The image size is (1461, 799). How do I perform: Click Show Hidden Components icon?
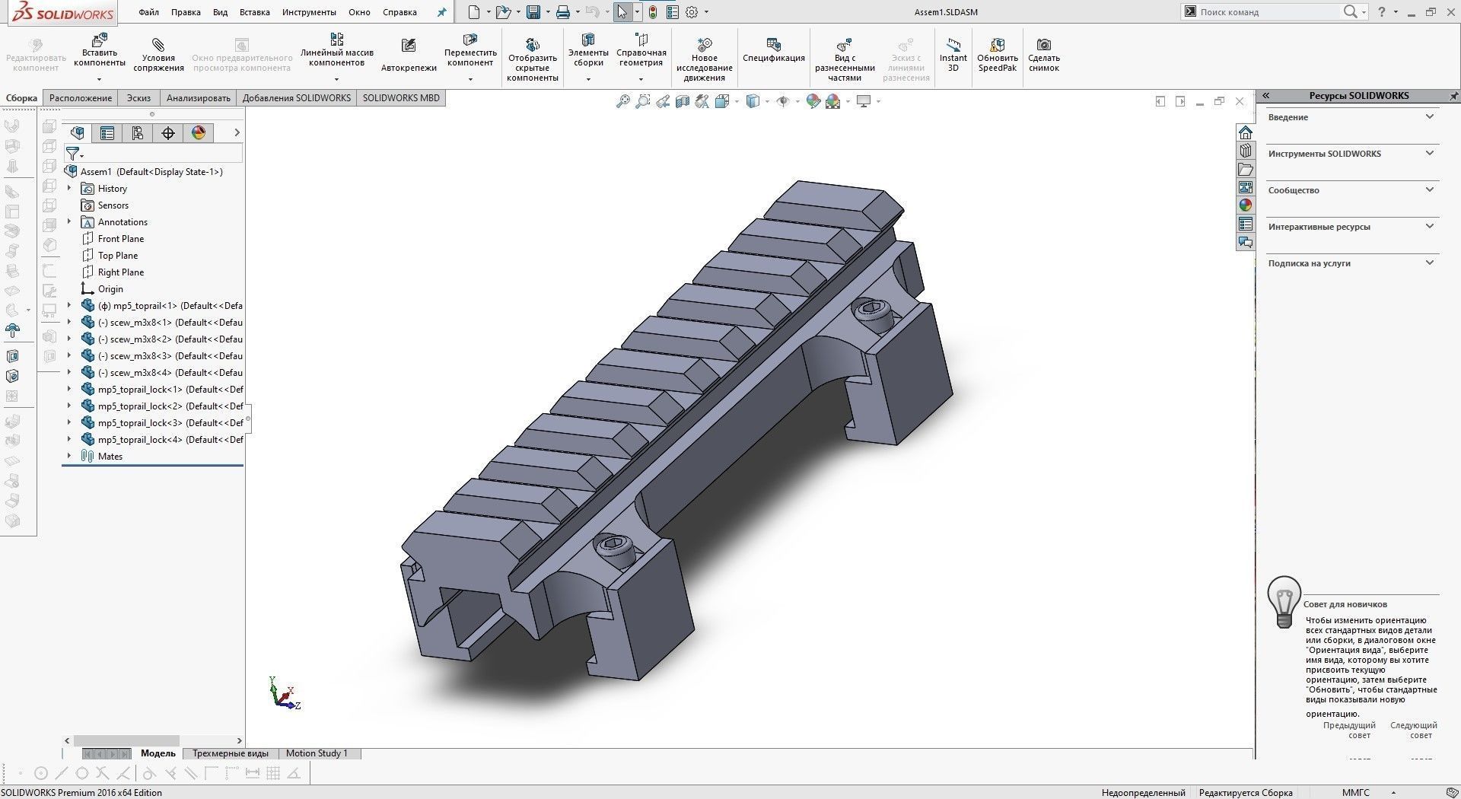(533, 44)
